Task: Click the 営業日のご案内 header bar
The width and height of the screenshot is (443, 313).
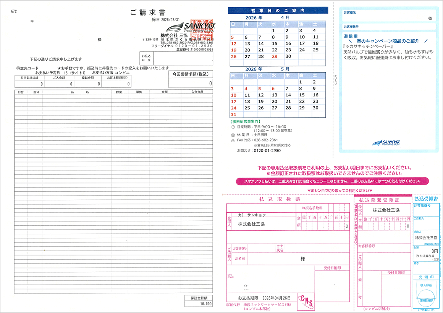Action: pos(278,10)
